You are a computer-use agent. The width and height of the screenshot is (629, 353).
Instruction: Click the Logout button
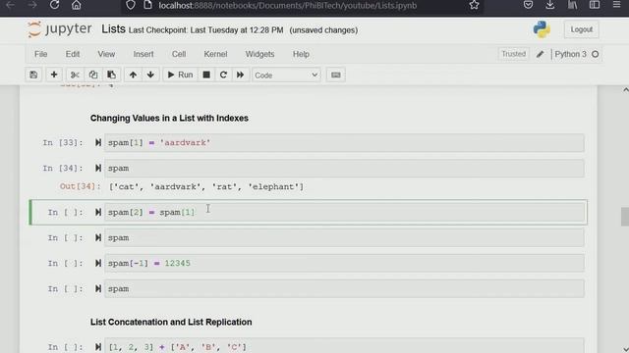pyautogui.click(x=581, y=30)
